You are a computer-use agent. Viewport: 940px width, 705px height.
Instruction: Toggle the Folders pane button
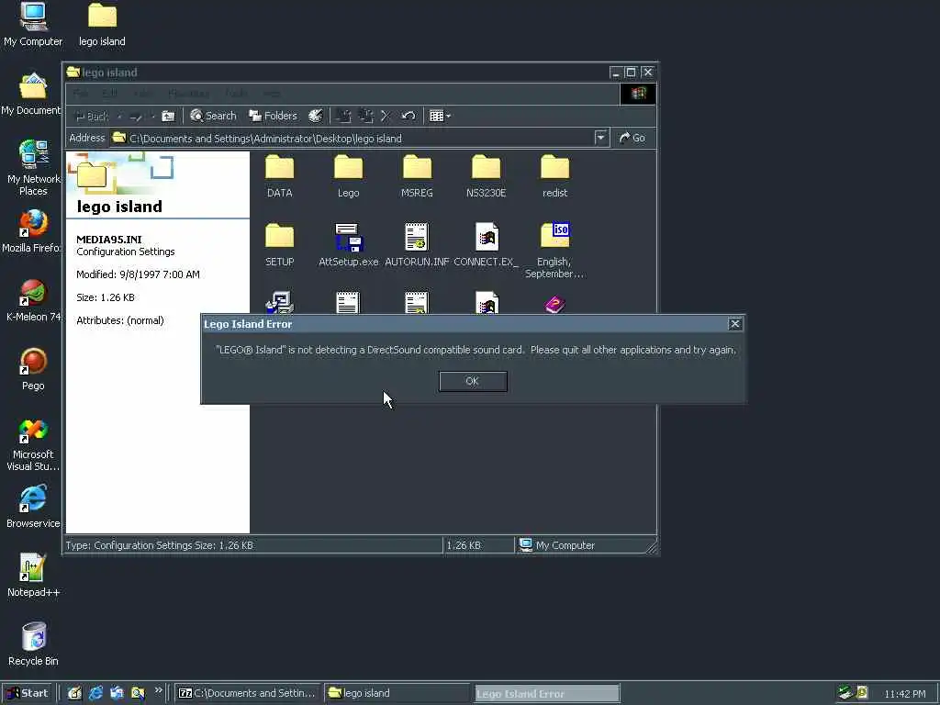[x=274, y=116]
